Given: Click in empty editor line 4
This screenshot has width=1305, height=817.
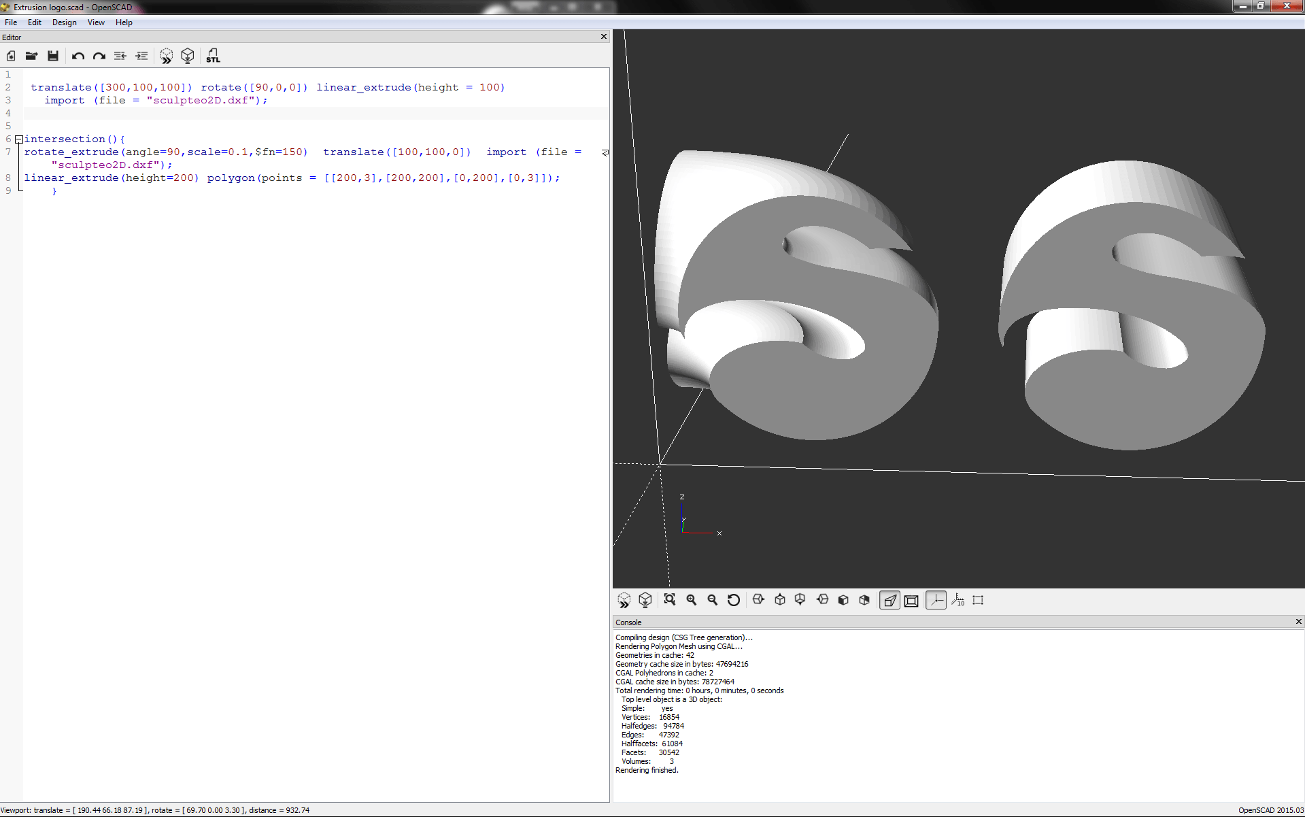Looking at the screenshot, I should pos(316,113).
